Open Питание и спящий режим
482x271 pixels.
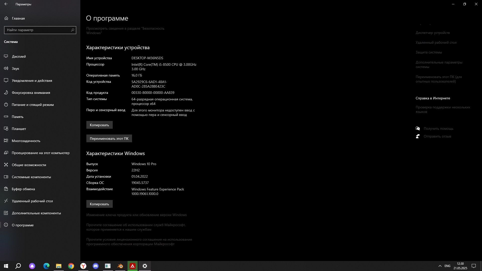tap(40, 105)
